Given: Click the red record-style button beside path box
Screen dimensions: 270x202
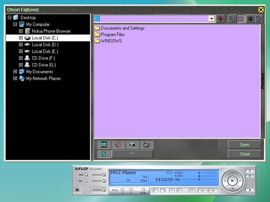Looking at the screenshot, I should (220, 18).
